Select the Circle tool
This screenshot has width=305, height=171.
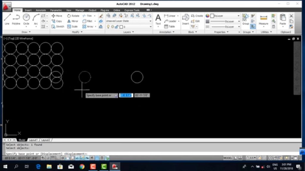tap(26, 19)
